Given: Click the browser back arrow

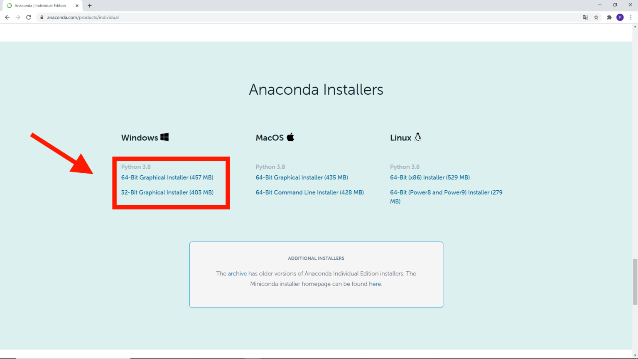Looking at the screenshot, I should [x=7, y=17].
